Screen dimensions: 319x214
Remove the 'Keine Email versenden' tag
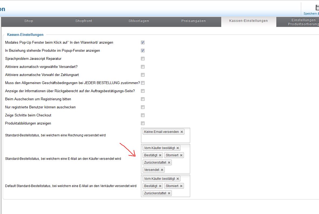pyautogui.click(x=182, y=132)
